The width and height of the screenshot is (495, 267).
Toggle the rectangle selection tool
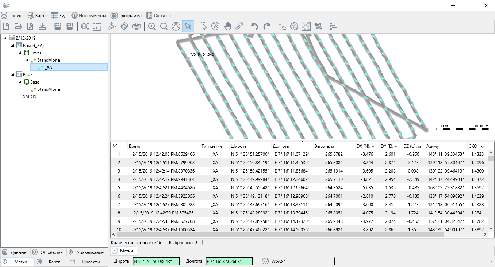203,26
